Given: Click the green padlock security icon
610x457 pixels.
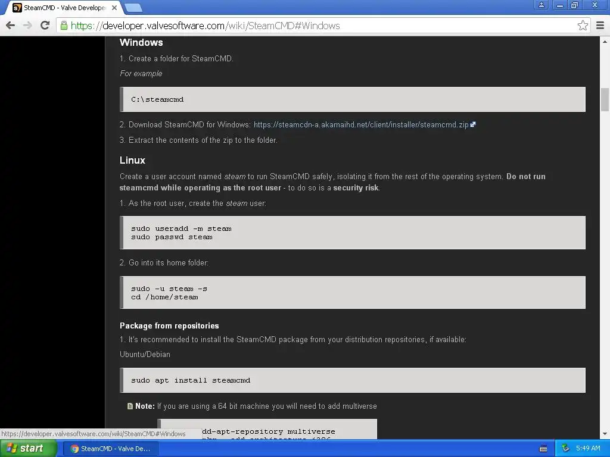Looking at the screenshot, I should pyautogui.click(x=63, y=26).
